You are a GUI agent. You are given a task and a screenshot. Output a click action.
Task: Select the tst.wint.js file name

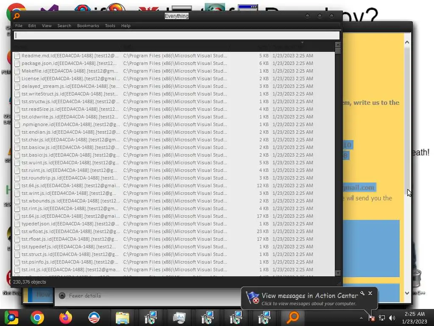point(69,193)
